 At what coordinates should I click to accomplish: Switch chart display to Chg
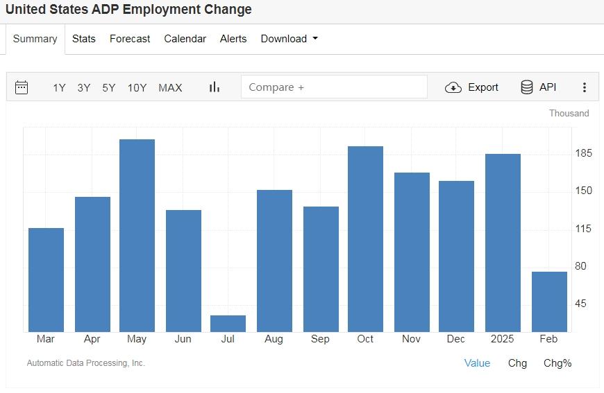pos(517,363)
